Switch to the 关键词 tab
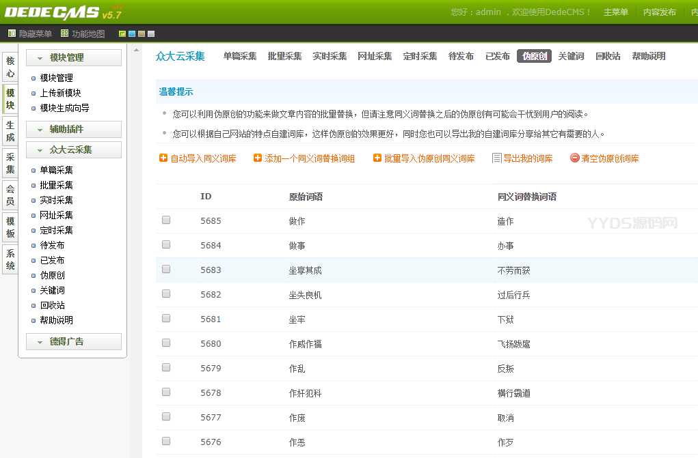698x458 pixels. click(x=571, y=56)
